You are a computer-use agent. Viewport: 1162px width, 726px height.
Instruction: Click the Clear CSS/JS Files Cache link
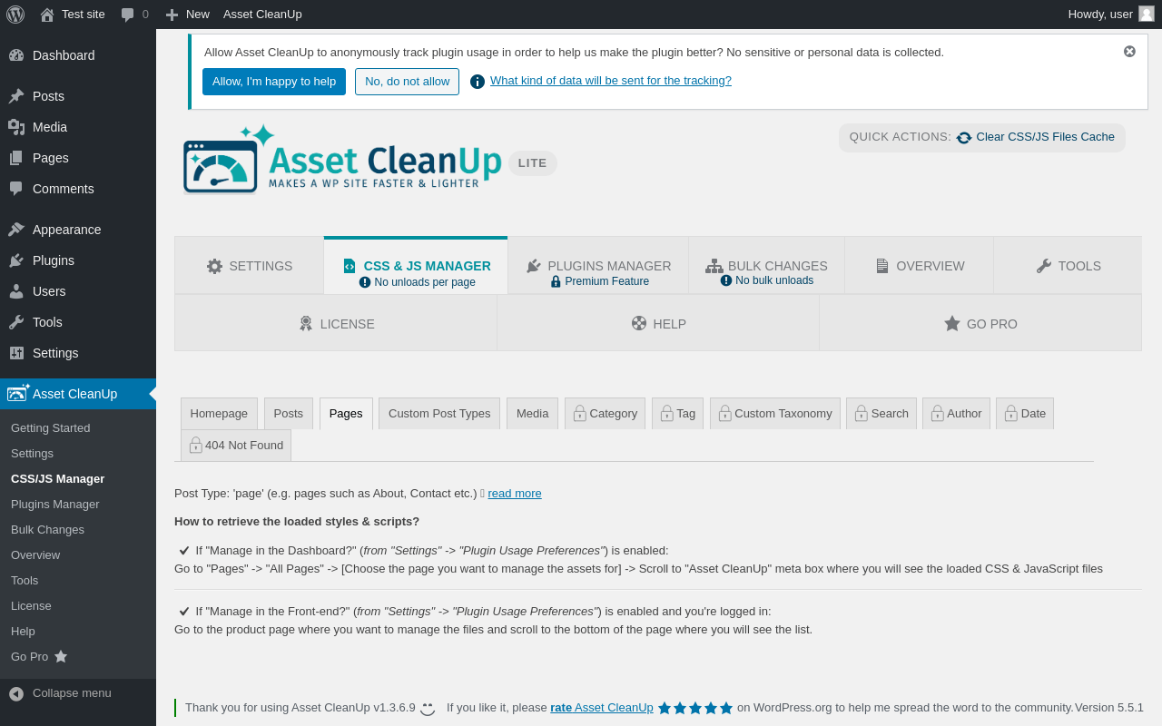(x=1045, y=137)
